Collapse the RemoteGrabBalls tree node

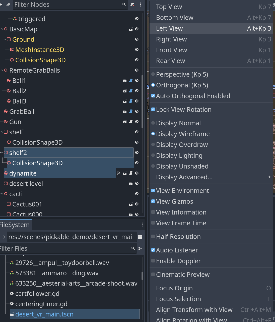(2, 70)
